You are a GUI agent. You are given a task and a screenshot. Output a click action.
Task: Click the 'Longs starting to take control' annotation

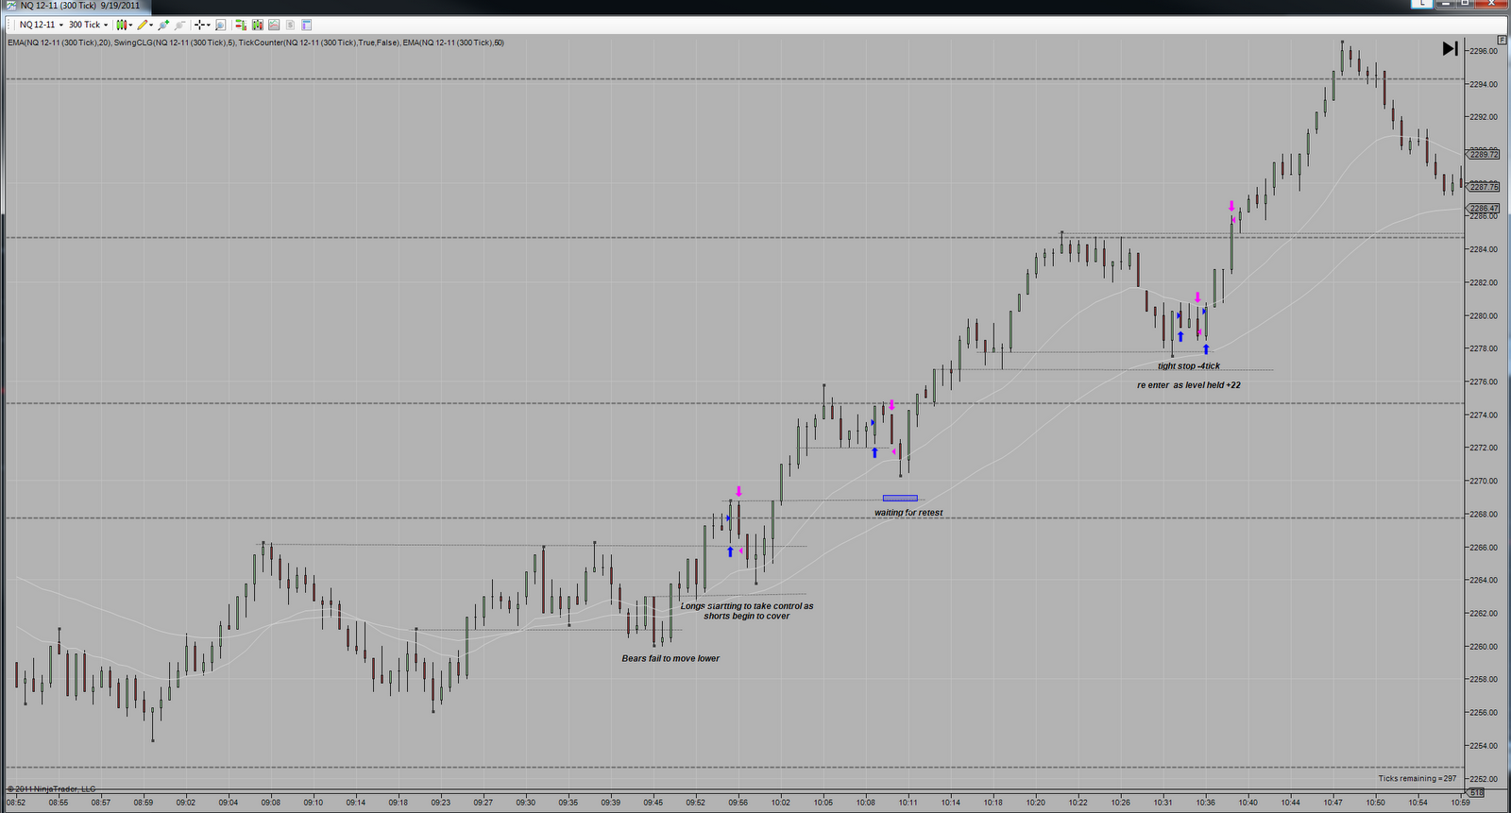(x=747, y=611)
